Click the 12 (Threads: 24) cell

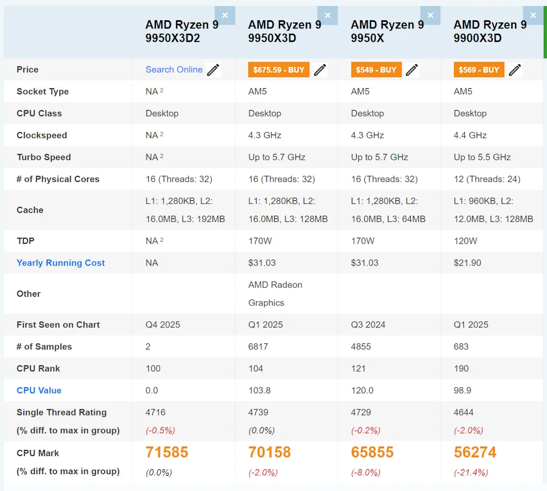[487, 179]
